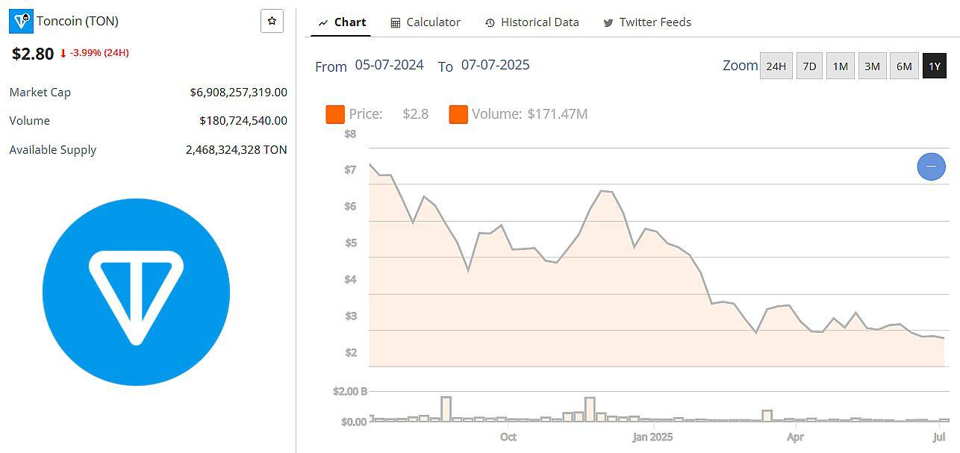Switch to the Calculator tab
The width and height of the screenshot is (960, 453).
coord(426,22)
